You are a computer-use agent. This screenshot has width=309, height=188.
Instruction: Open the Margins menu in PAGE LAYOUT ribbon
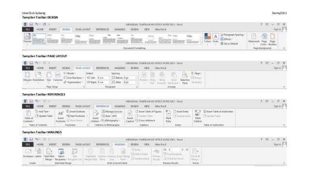pyautogui.click(x=27, y=77)
